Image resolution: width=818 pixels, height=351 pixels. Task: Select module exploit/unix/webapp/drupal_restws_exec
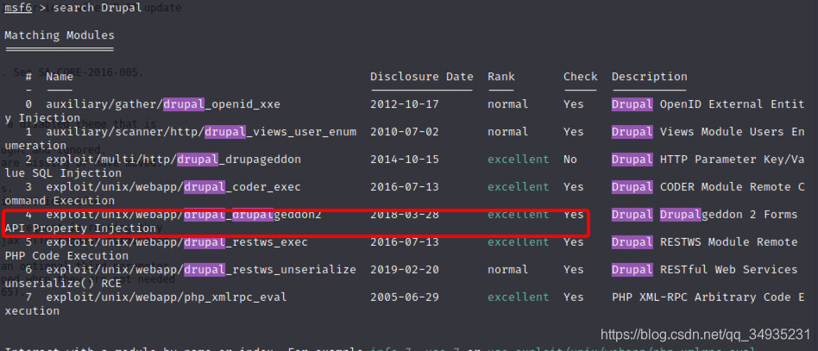tap(177, 242)
